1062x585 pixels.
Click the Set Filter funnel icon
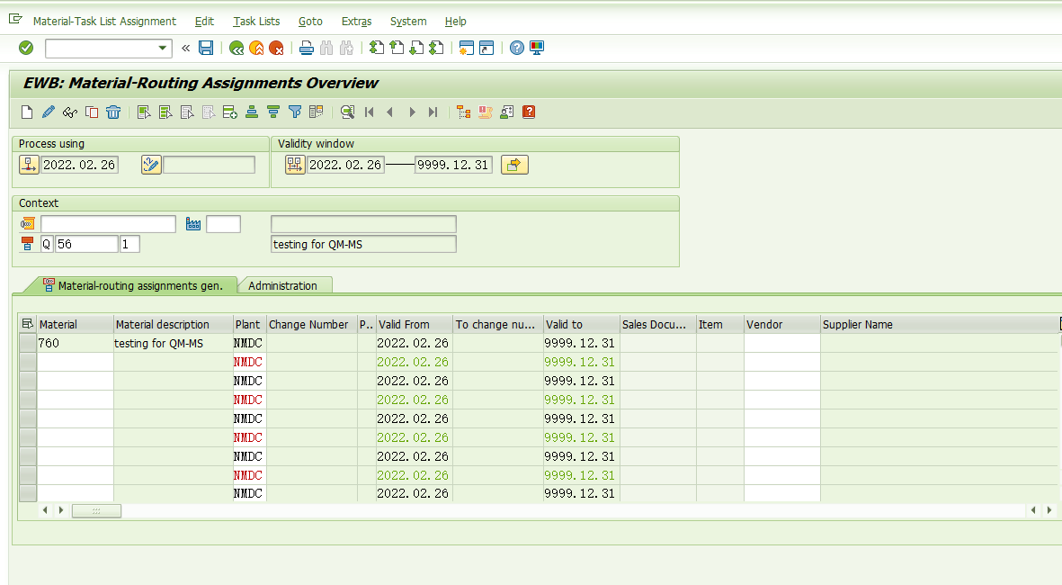[x=295, y=112]
